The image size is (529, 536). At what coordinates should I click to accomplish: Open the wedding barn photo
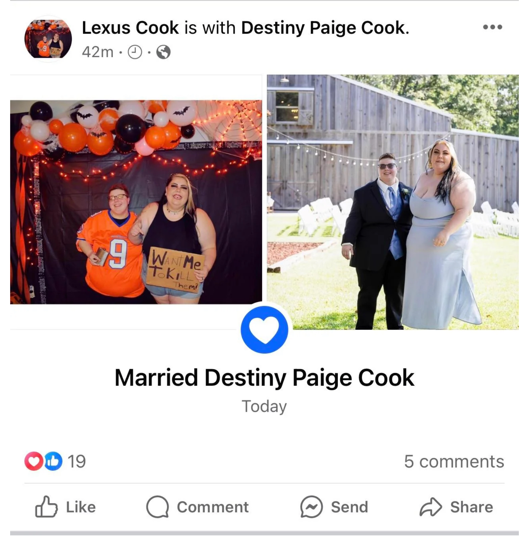(393, 202)
